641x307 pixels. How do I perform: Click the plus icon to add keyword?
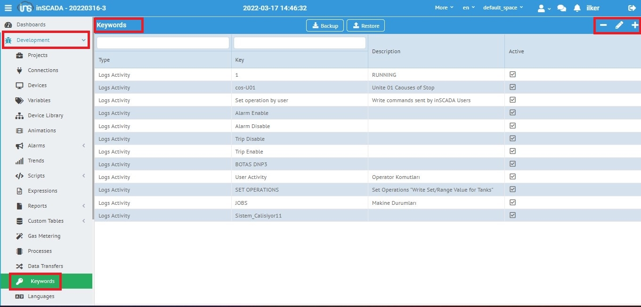point(635,25)
